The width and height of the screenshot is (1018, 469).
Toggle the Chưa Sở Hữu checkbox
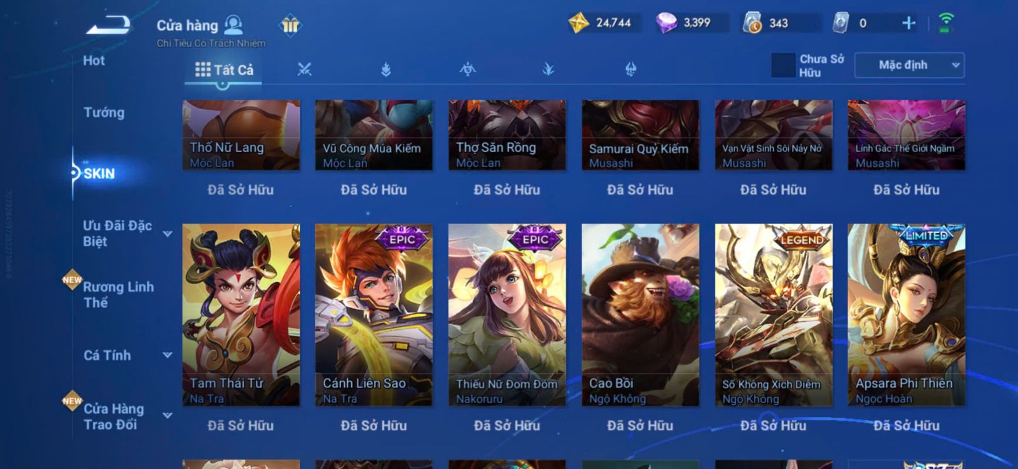(783, 65)
